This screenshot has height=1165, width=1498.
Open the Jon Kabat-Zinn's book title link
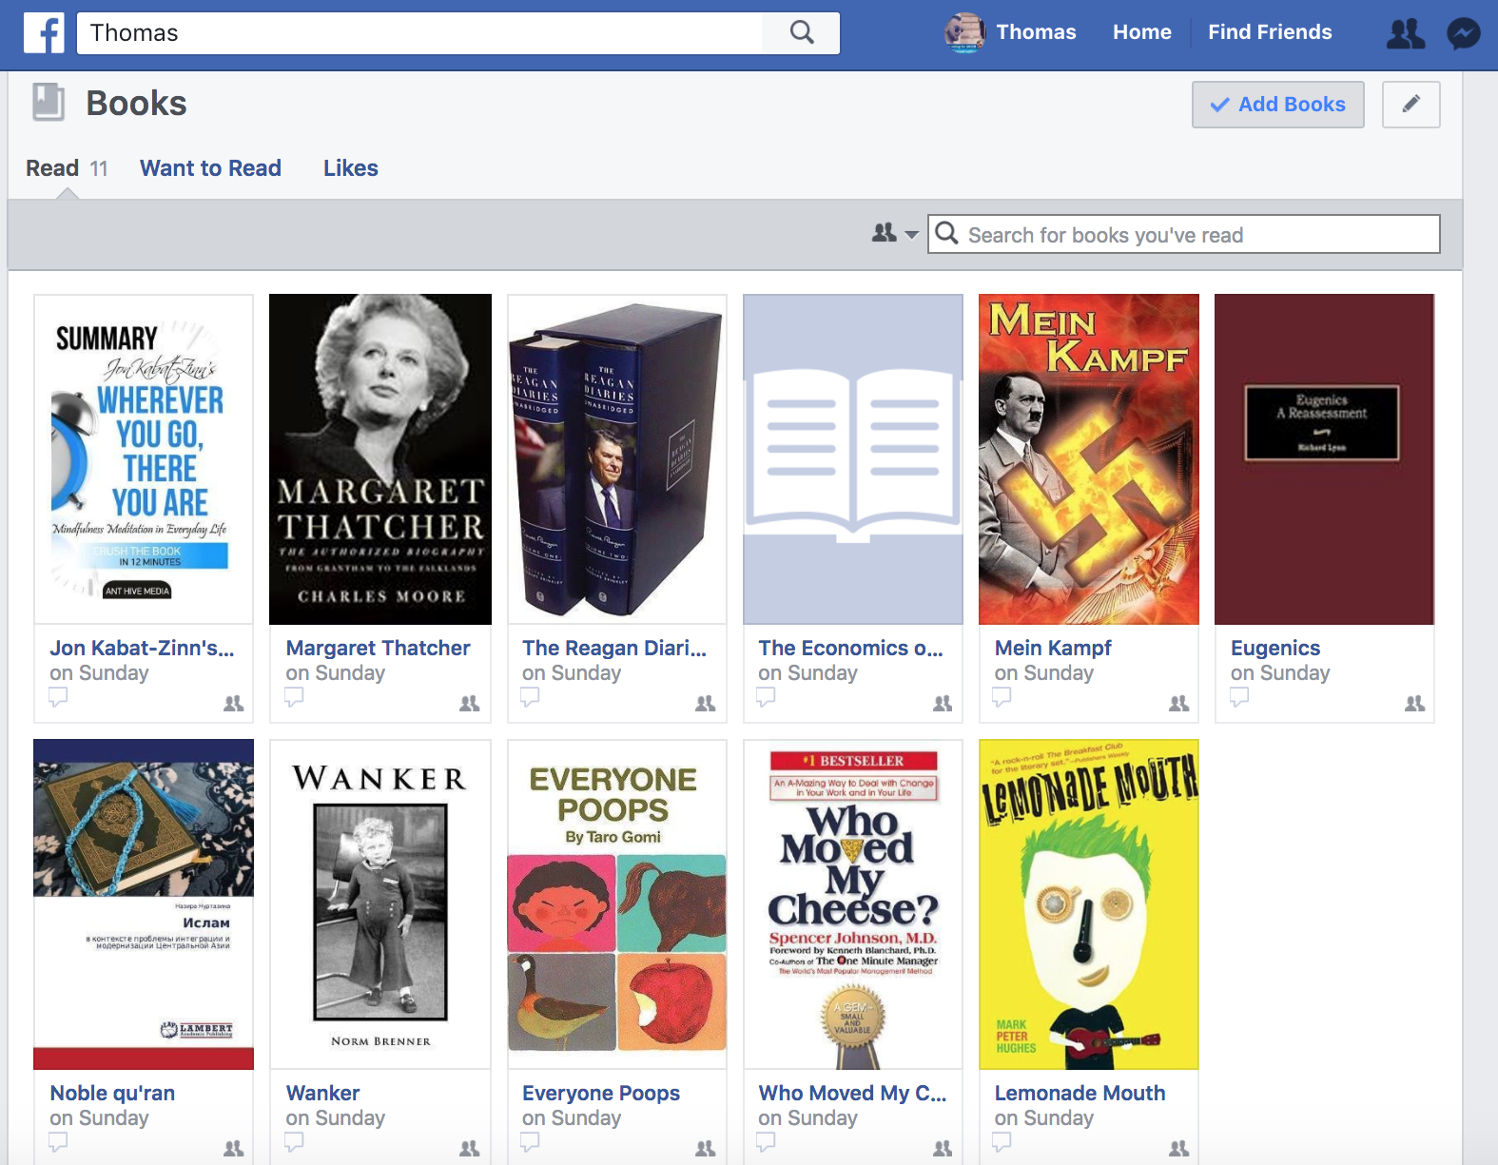click(x=142, y=648)
